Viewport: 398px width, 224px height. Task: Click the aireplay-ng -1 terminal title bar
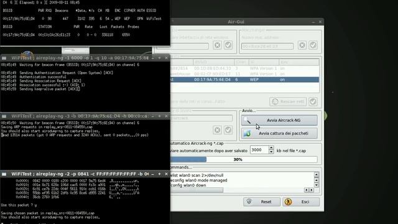coord(85,58)
